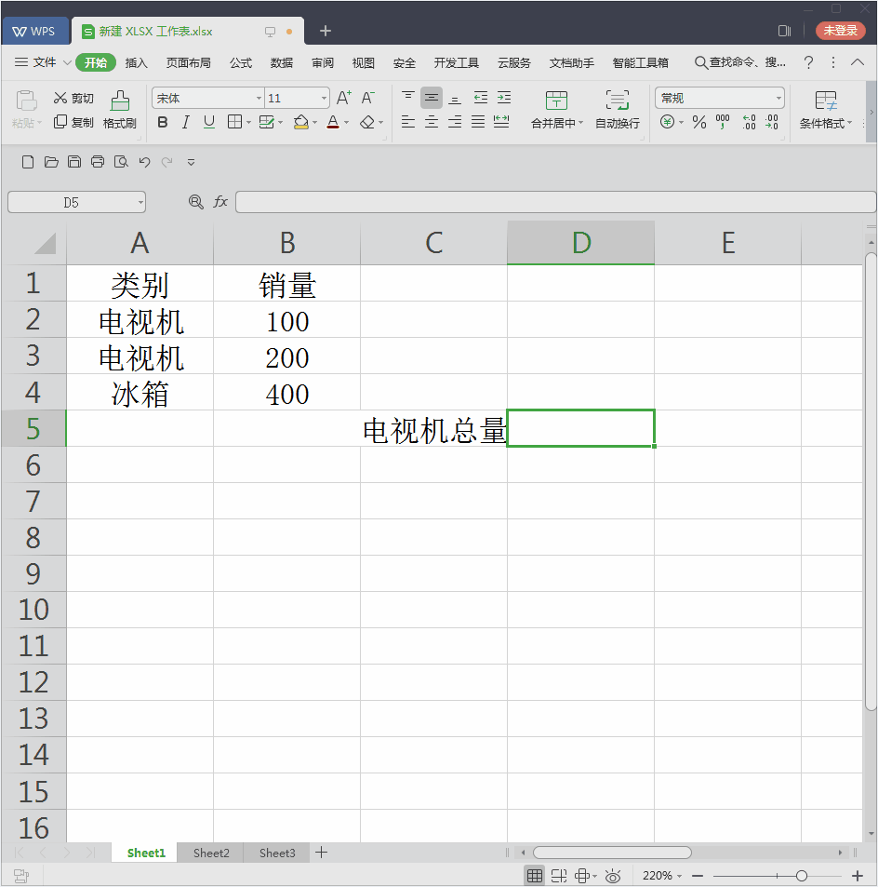Click the undo arrow icon
Viewport: 878px width, 887px height.
click(x=145, y=162)
